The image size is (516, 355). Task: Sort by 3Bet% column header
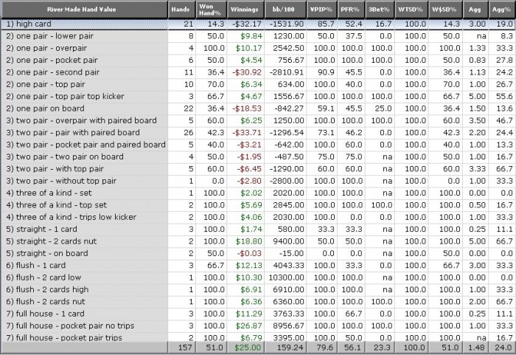point(380,10)
